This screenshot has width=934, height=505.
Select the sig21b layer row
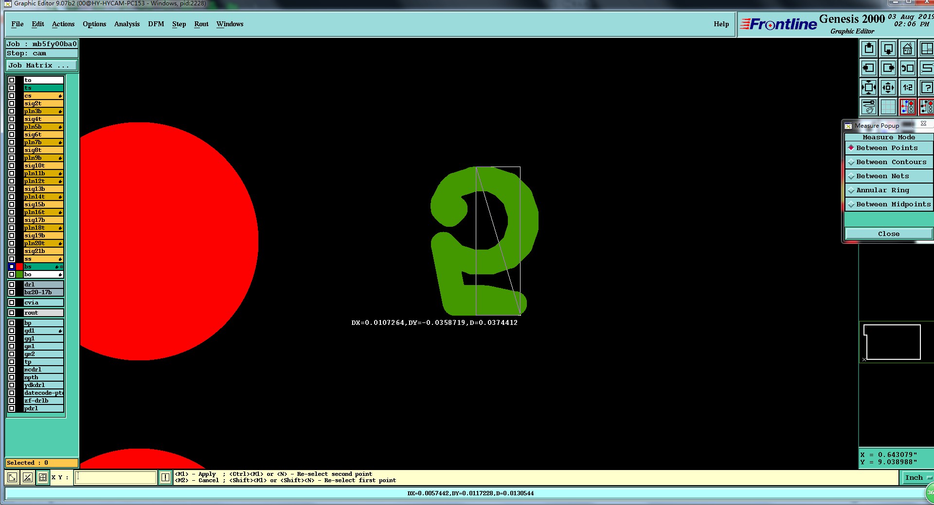point(43,251)
